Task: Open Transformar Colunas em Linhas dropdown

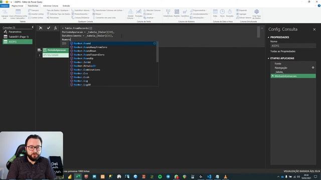Action: [x=108, y=10]
